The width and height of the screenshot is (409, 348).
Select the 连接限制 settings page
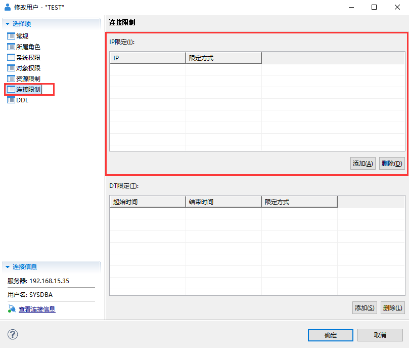pos(28,89)
